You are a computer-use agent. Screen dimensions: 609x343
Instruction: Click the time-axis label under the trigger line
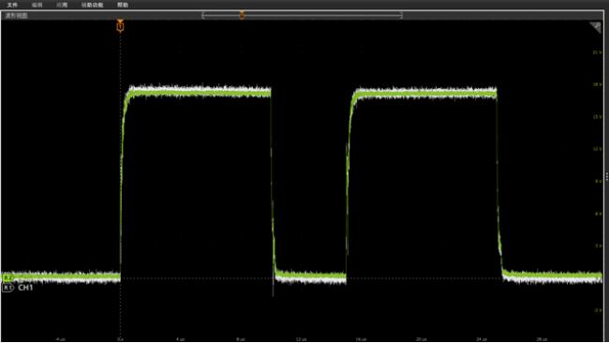coord(120,339)
